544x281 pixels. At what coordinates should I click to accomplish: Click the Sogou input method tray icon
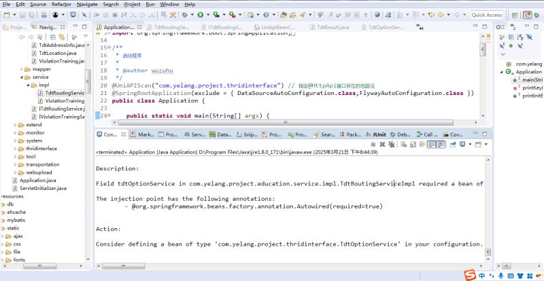click(471, 276)
